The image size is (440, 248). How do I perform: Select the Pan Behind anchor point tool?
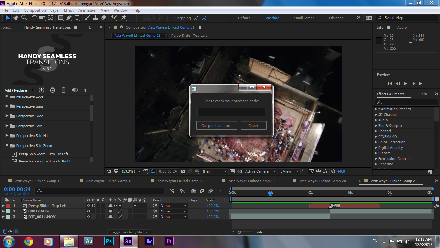pyautogui.click(x=51, y=18)
